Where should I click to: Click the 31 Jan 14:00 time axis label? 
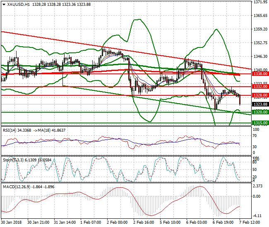(x=65, y=222)
